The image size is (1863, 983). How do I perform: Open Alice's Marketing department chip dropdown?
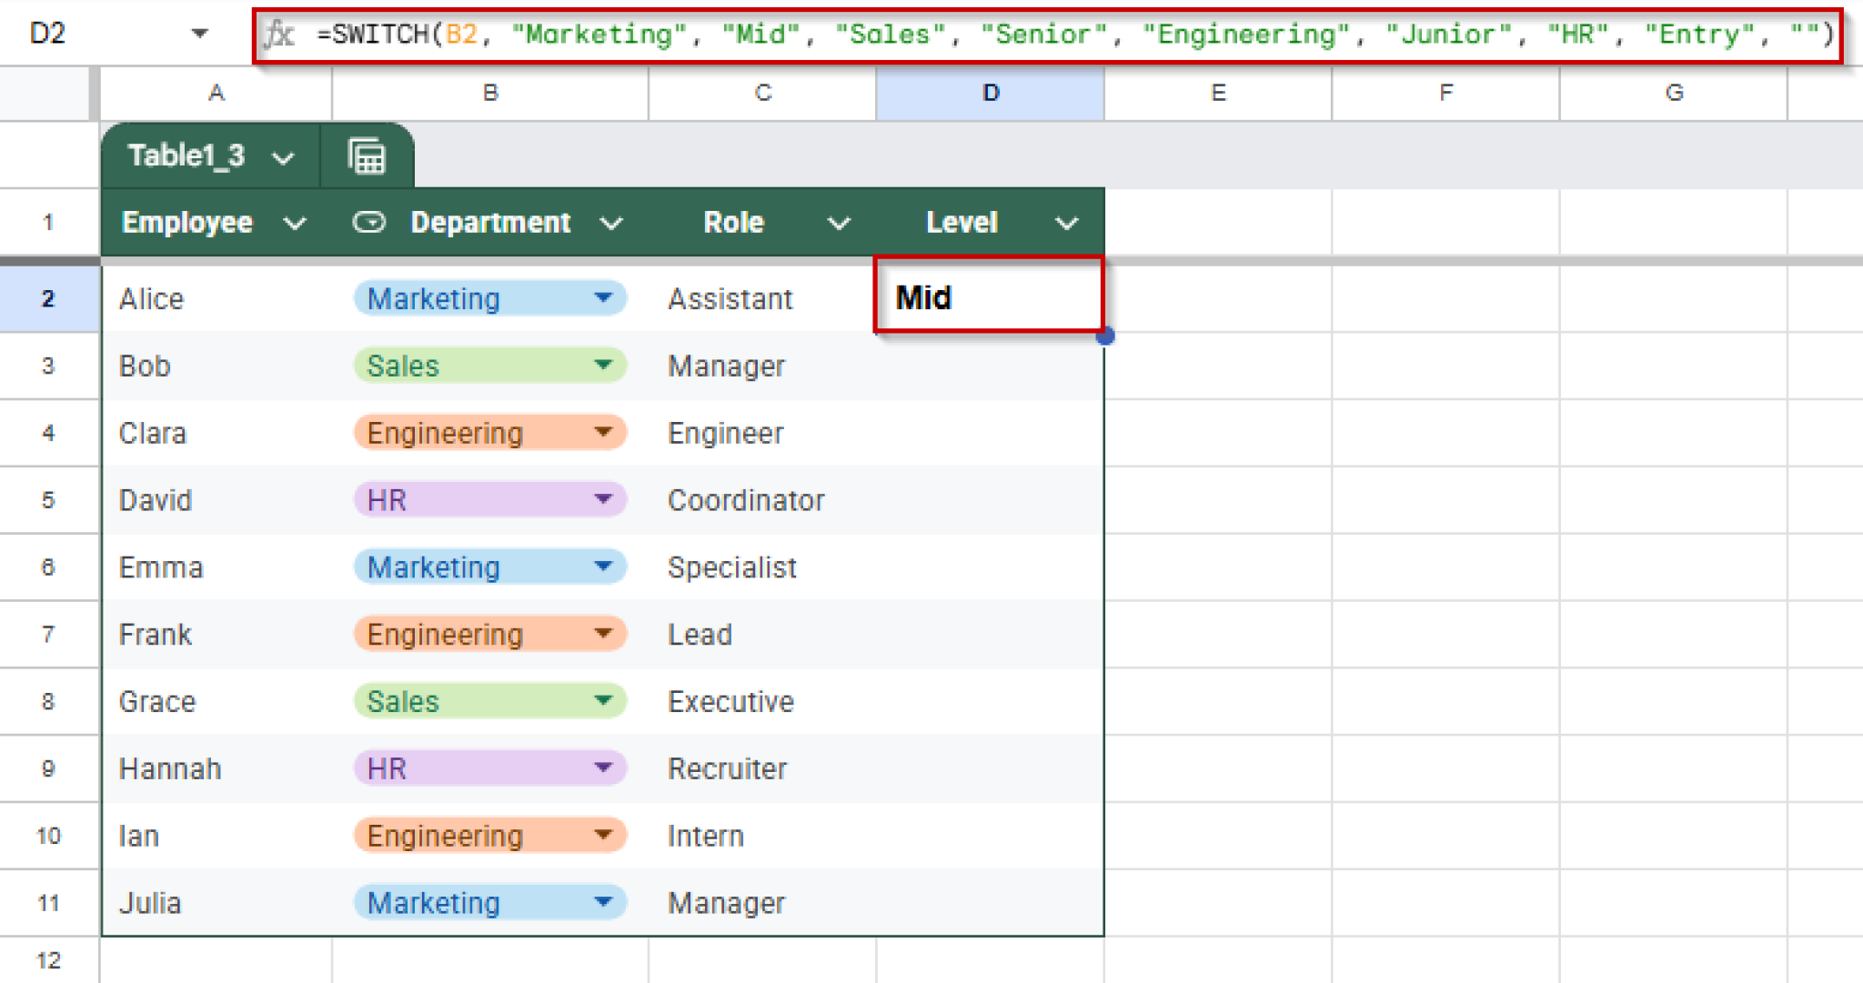[x=604, y=298]
